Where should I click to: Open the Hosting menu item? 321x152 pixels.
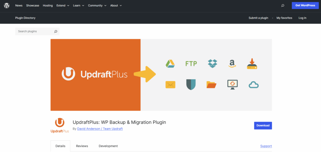pos(48,6)
